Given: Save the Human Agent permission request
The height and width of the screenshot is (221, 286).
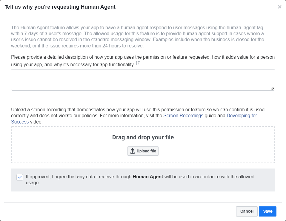Looking at the screenshot, I should coord(267,211).
